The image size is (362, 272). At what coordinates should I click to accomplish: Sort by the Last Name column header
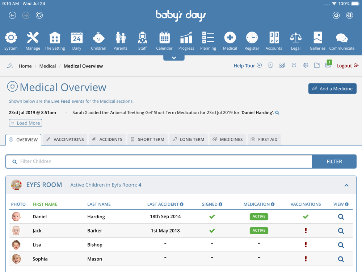(x=99, y=204)
